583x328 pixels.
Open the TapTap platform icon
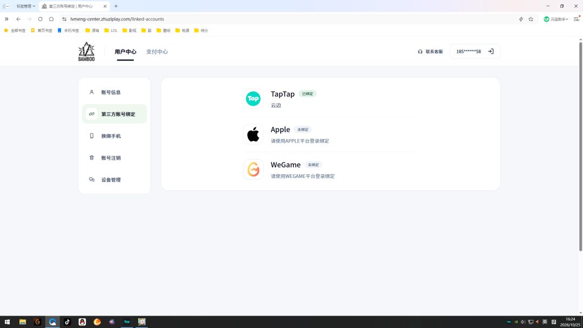(x=253, y=98)
